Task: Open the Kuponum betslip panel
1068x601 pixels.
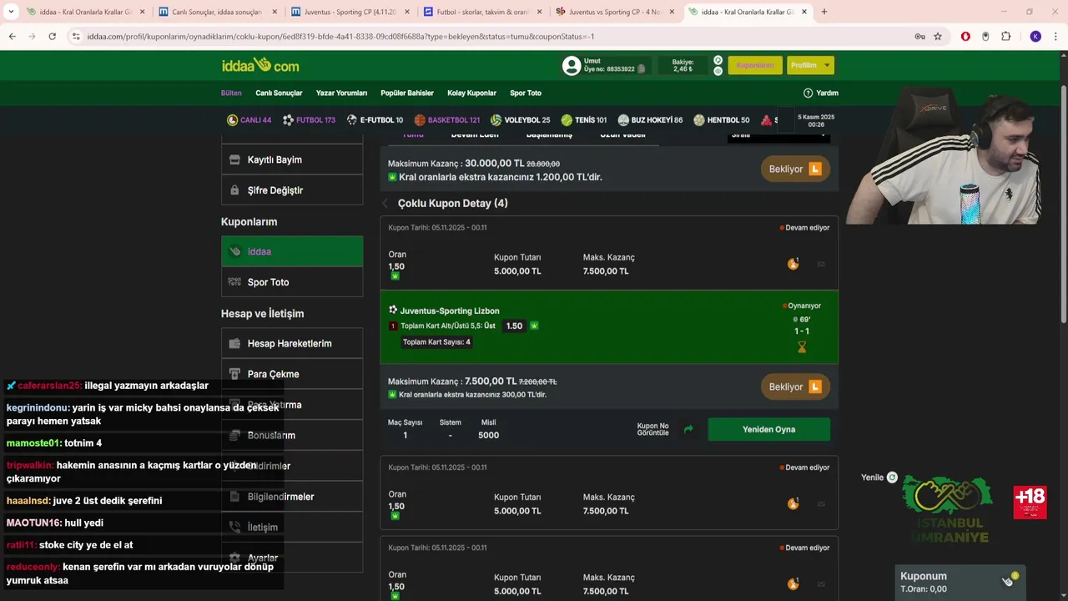Action: click(x=960, y=583)
